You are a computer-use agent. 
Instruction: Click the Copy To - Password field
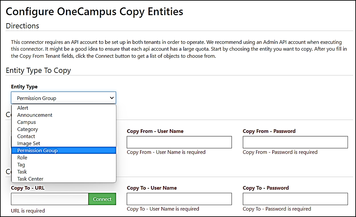pos(295,199)
